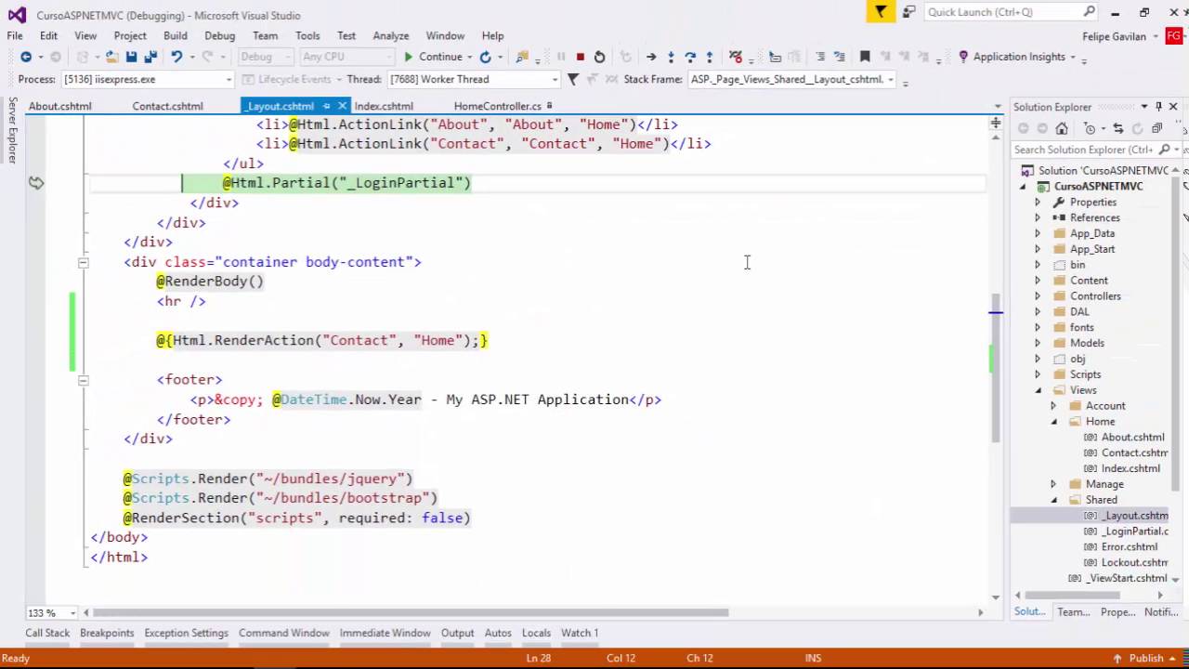Click the editor vertical scrollbar thumb
The width and height of the screenshot is (1189, 669).
pos(996,367)
